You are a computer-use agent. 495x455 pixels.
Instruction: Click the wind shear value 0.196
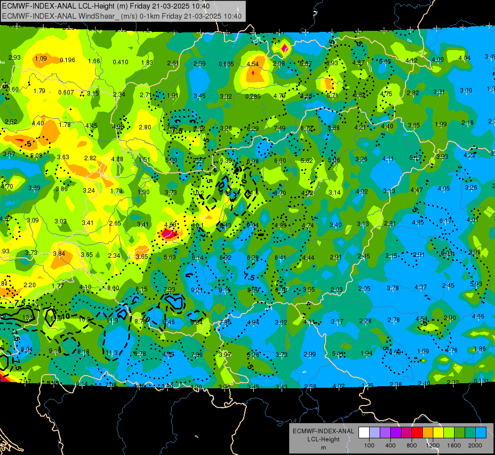point(68,60)
